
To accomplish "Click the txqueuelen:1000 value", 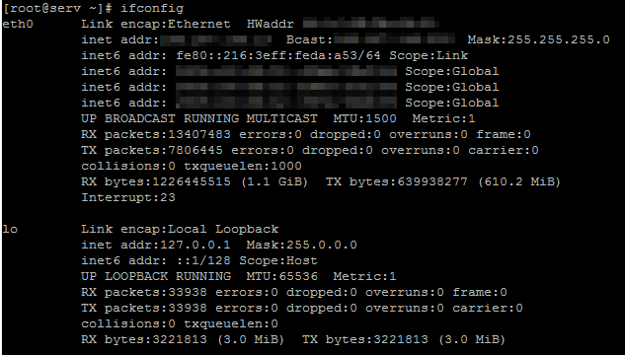I will tap(243, 166).
